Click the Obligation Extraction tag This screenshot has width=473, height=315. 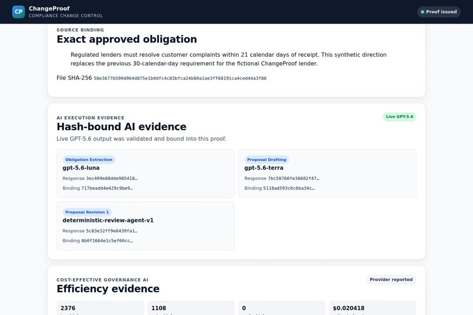pyautogui.click(x=89, y=160)
